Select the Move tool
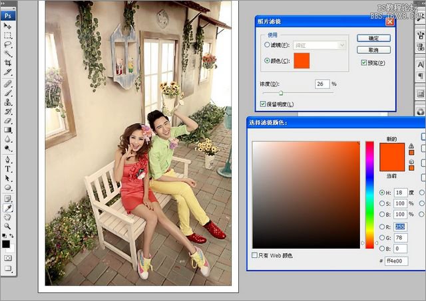 (x=8, y=25)
